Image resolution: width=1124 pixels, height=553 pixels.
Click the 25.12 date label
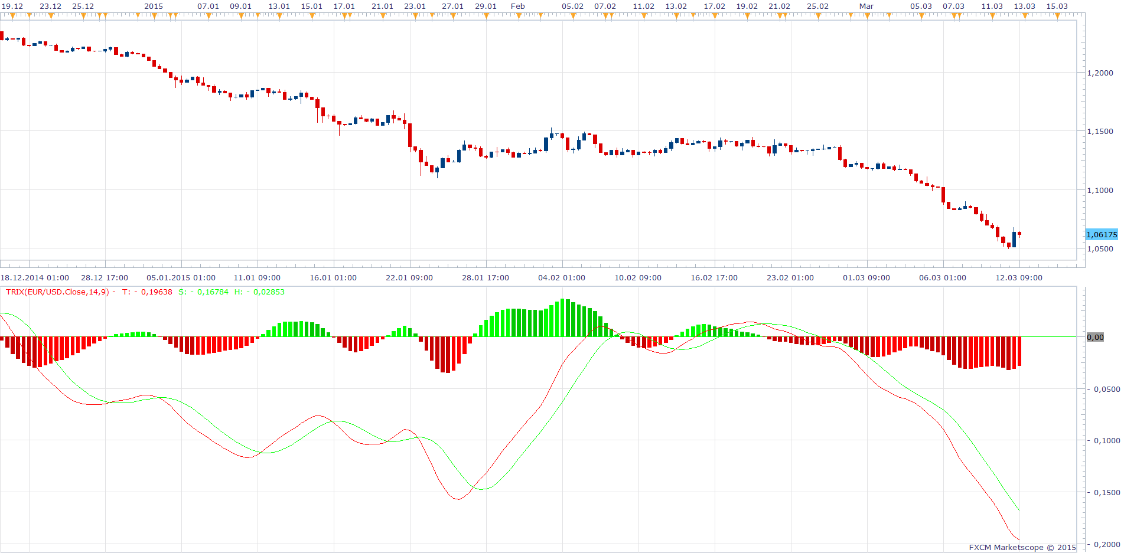pos(83,6)
